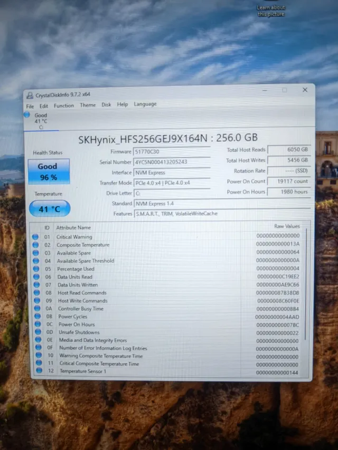
Task: Click the status dot for Host Write Commands
Action: [37, 301]
